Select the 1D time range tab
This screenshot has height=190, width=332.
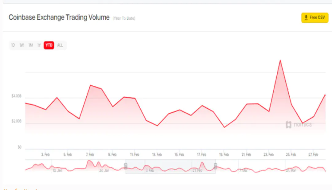(13, 45)
